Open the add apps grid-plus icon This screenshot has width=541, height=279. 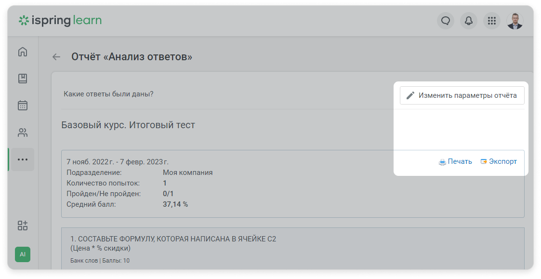click(x=23, y=226)
